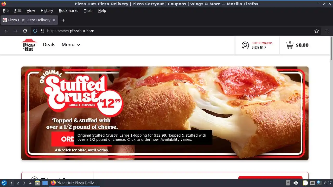Switch to workspace 4
The image size is (333, 187).
(x=30, y=183)
